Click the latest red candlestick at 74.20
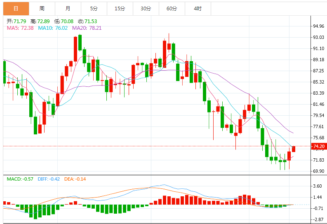The image size is (327, 224). click(294, 149)
